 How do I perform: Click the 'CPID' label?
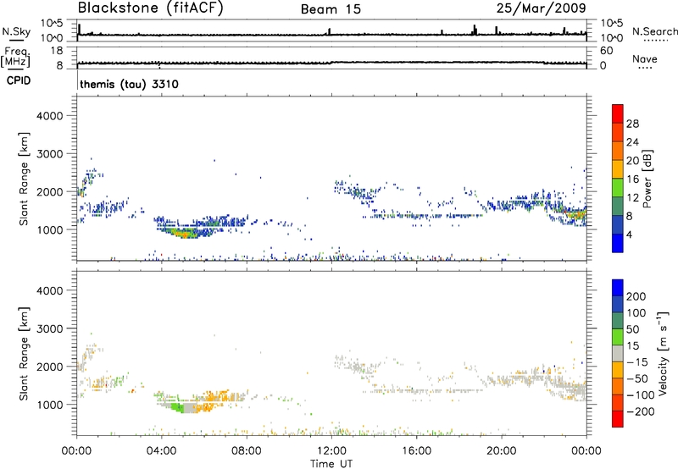(x=19, y=80)
